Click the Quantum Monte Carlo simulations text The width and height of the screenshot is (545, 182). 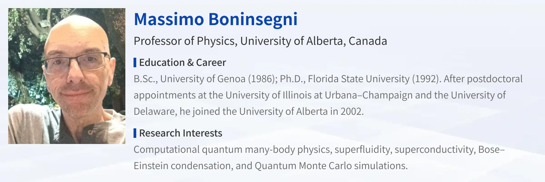tap(330, 166)
